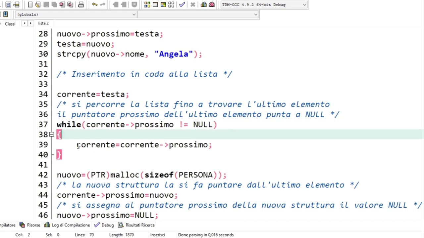Collapse the while block fold on line 38

tap(52, 135)
